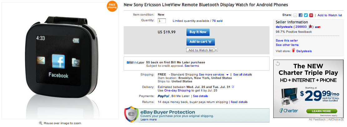Open the Add to Watch list dropdown arrow

pos(216,50)
